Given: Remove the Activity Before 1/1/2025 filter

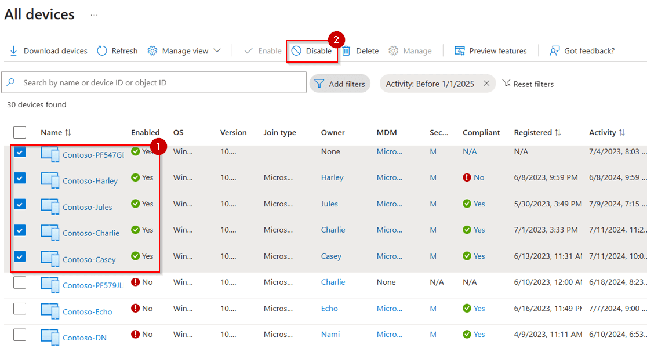Looking at the screenshot, I should click(486, 83).
